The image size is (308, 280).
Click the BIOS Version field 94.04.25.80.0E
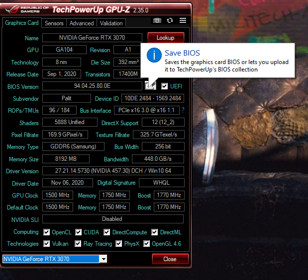click(92, 86)
